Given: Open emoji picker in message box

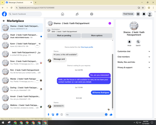Looking at the screenshot, I should (106, 115).
